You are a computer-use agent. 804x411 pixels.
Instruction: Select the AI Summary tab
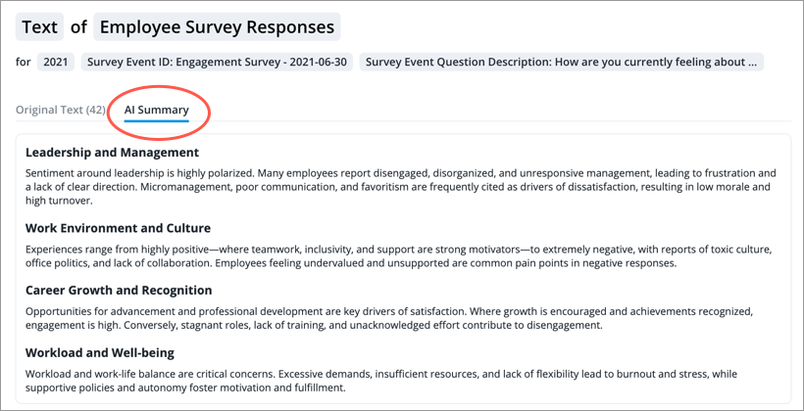point(156,110)
